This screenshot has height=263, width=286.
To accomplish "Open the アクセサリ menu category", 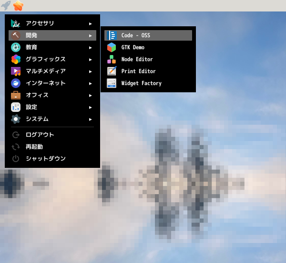I will pos(52,23).
